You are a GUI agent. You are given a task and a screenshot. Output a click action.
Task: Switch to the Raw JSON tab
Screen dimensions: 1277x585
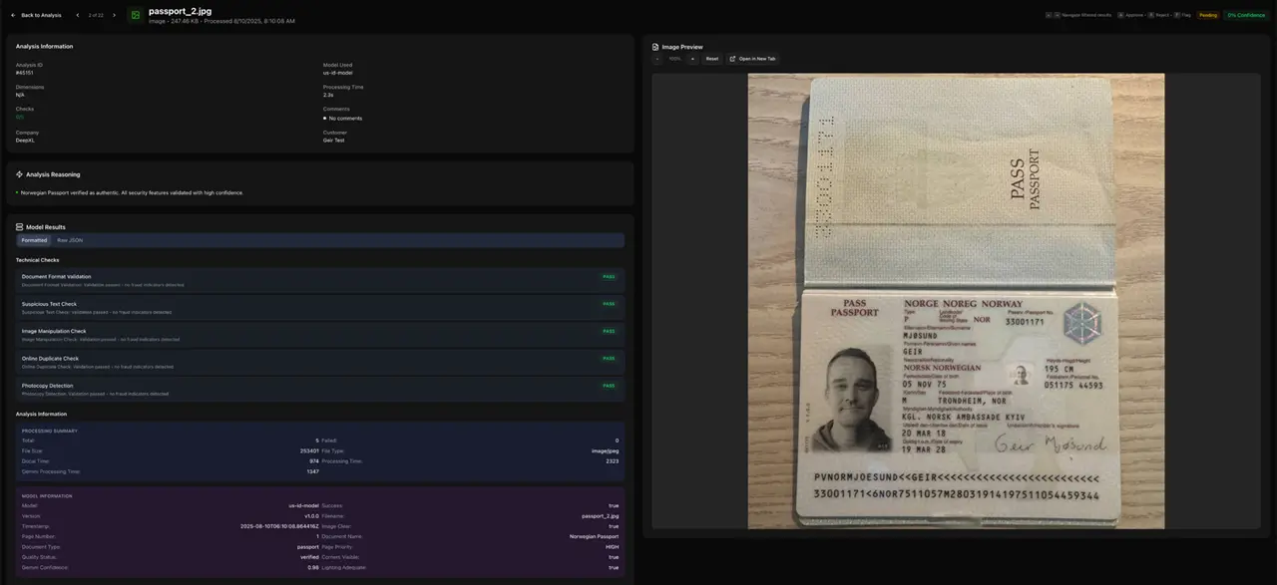coord(69,240)
